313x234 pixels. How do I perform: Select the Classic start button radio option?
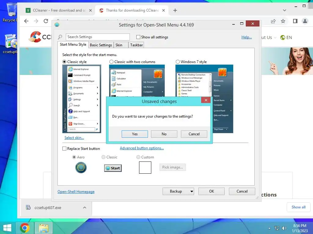coord(103,157)
